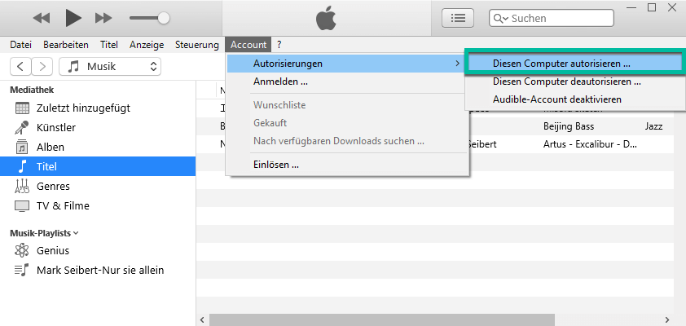This screenshot has height=326, width=686.
Task: Open the Titel menu in menu bar
Action: [109, 45]
